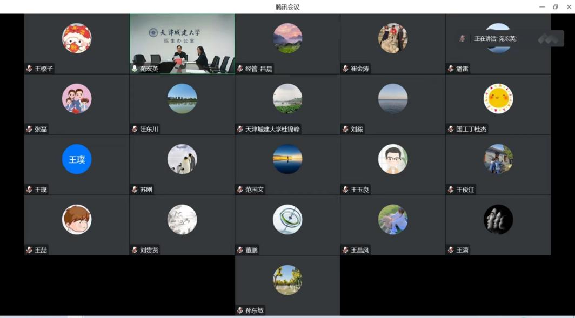Click the muted mic icon beside 汪东川
The height and width of the screenshot is (318, 575).
pyautogui.click(x=135, y=129)
